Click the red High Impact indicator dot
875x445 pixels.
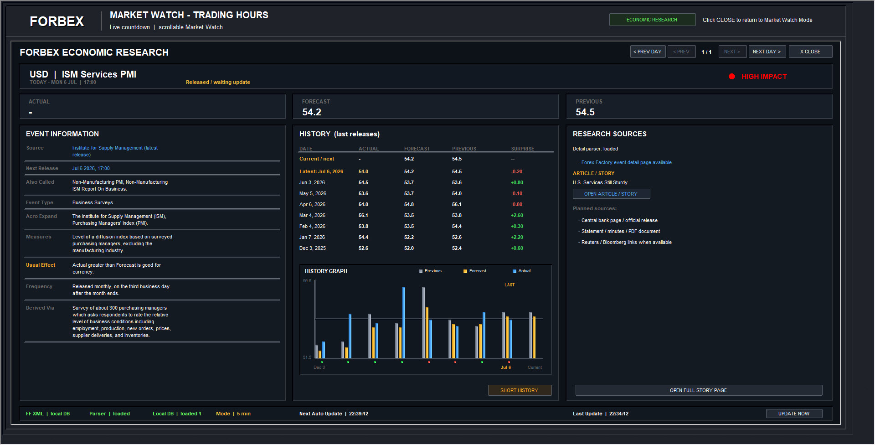pyautogui.click(x=731, y=77)
